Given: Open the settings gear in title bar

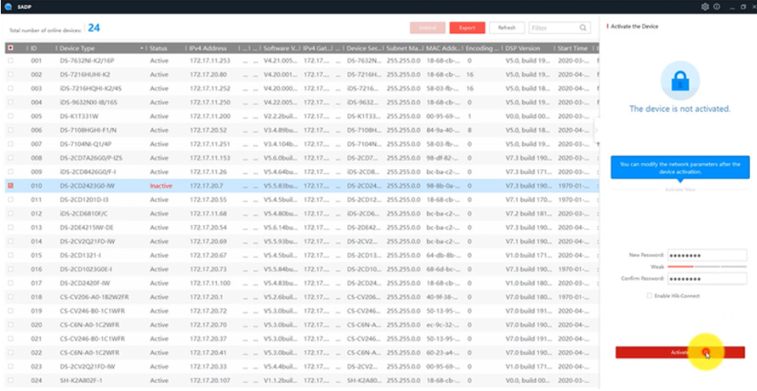Looking at the screenshot, I should pyautogui.click(x=705, y=7).
